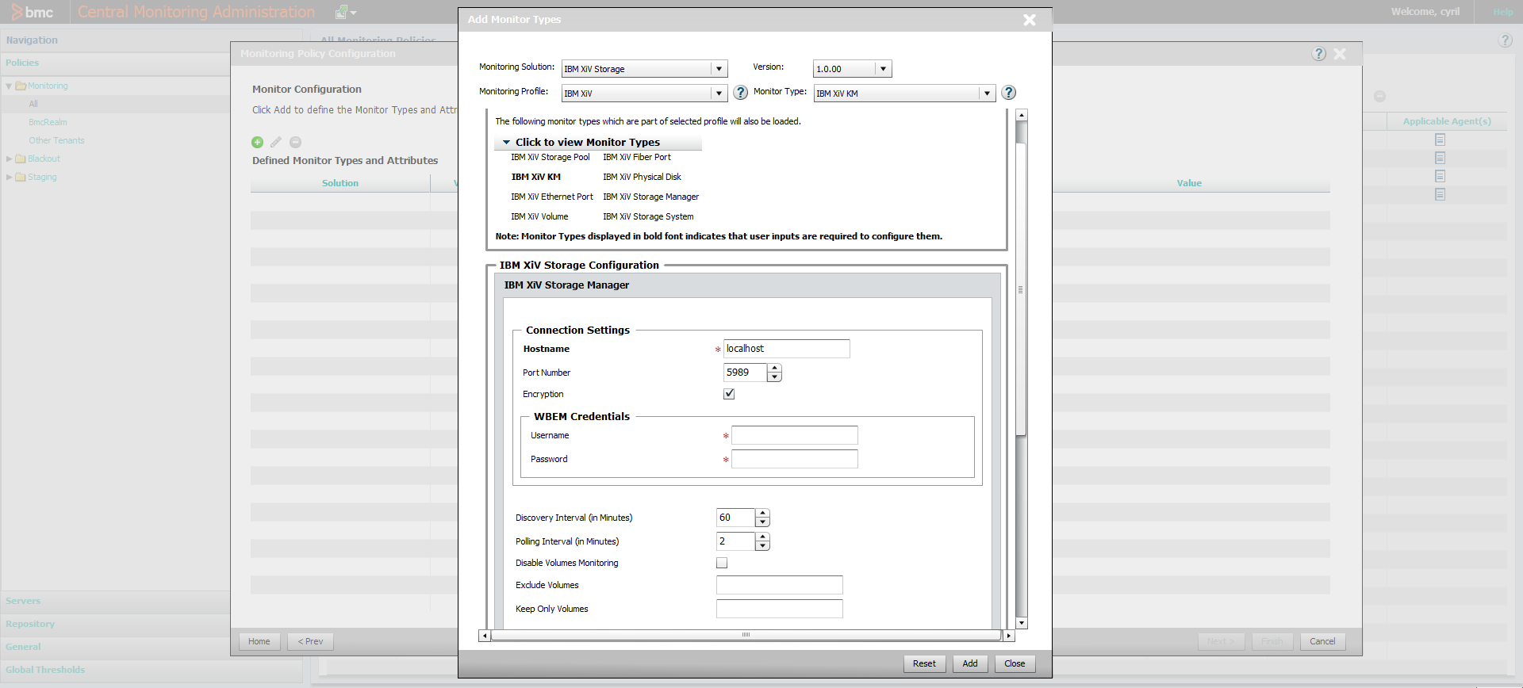Click the pencil edit icon
Screen dimensions: 1523x688
276,142
